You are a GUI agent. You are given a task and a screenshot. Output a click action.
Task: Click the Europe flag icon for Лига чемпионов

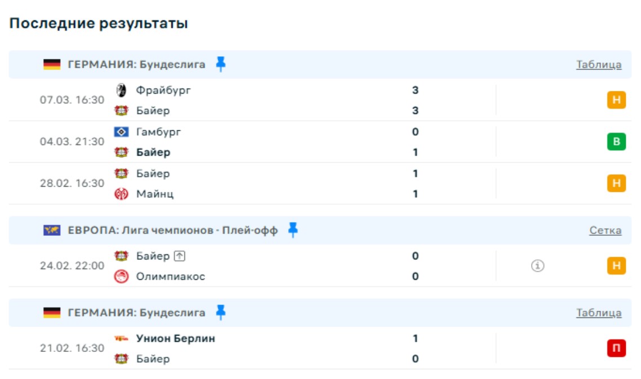point(52,230)
